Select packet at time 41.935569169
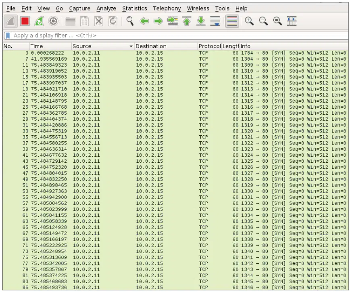 click(x=175, y=59)
